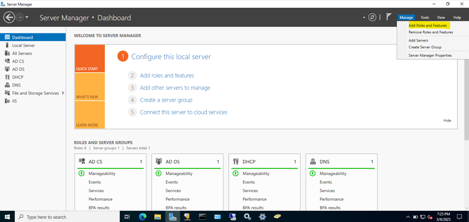Refresh the Server Manager dashboard
The image size is (469, 222).
click(x=372, y=17)
